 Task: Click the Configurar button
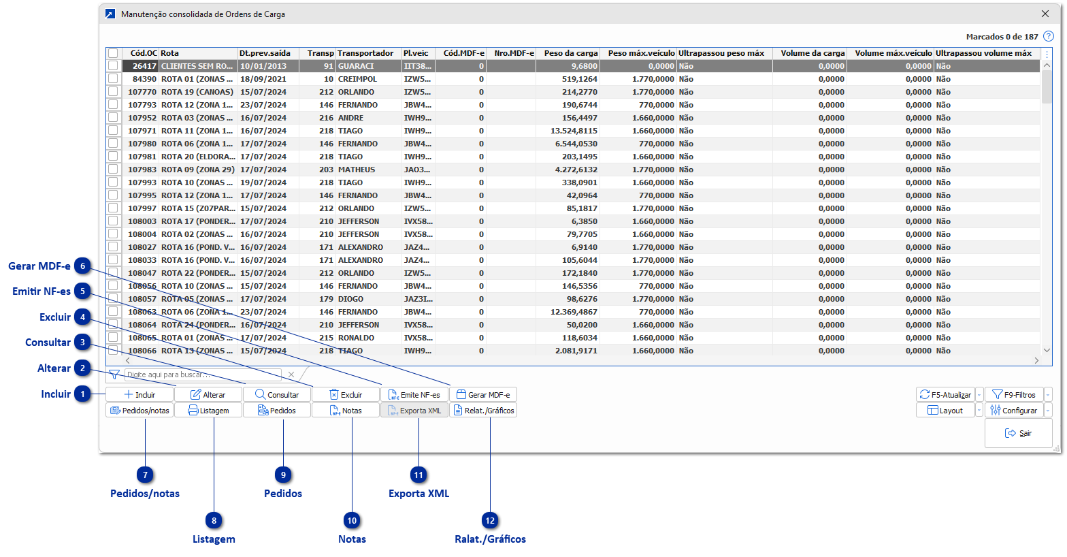click(x=1014, y=411)
